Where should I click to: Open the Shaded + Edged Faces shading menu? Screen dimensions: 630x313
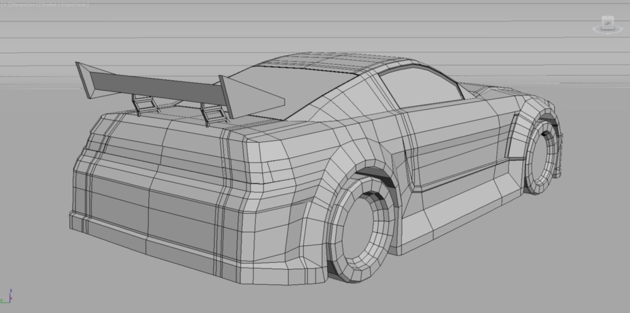[64, 5]
